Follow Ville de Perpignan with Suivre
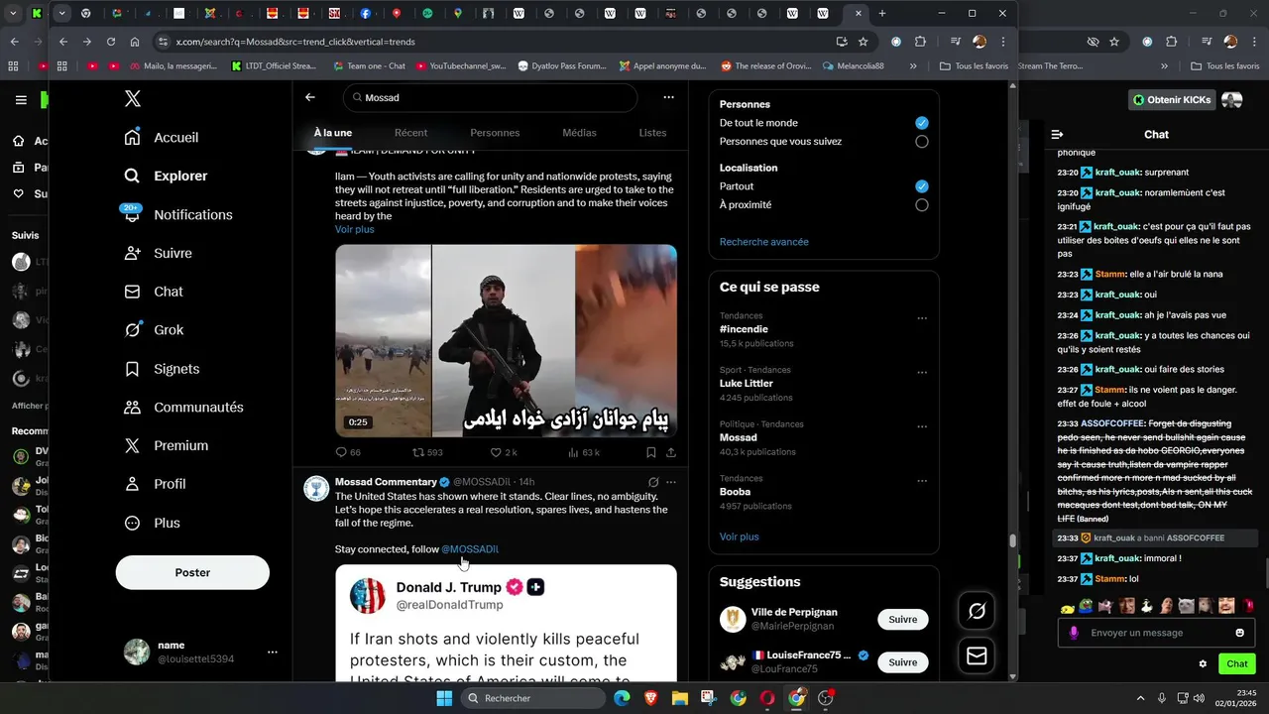Viewport: 1269px width, 714px height. click(902, 620)
